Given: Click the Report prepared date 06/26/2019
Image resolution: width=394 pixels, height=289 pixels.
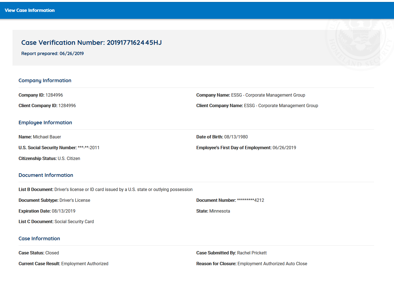Looking at the screenshot, I should click(71, 53).
